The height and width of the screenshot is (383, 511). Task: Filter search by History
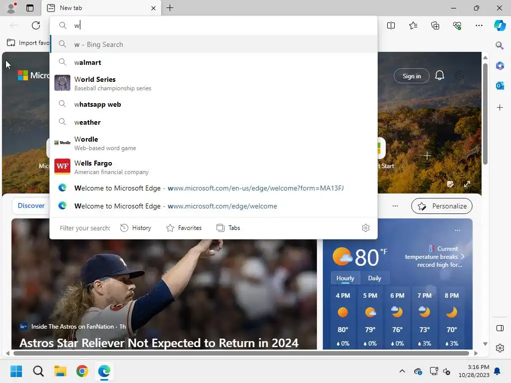[x=136, y=227]
